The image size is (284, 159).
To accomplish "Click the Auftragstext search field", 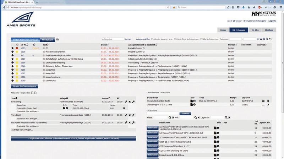I will pos(113,39).
